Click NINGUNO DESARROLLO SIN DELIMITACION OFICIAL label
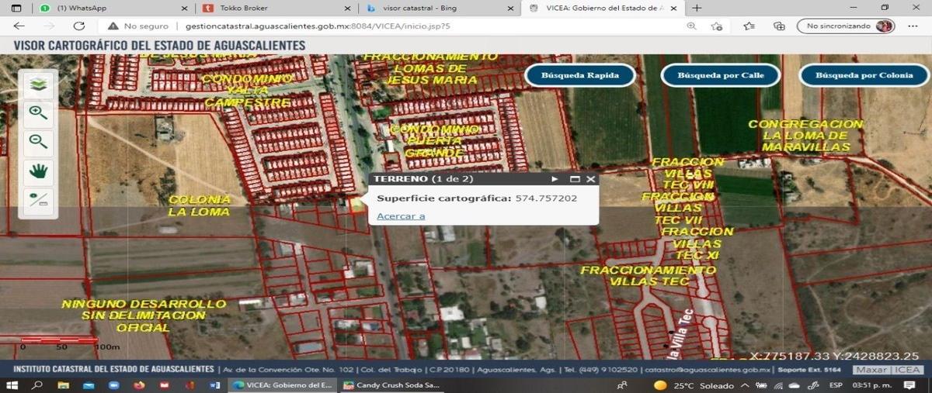Screen dimensions: 932x393 [x=144, y=315]
